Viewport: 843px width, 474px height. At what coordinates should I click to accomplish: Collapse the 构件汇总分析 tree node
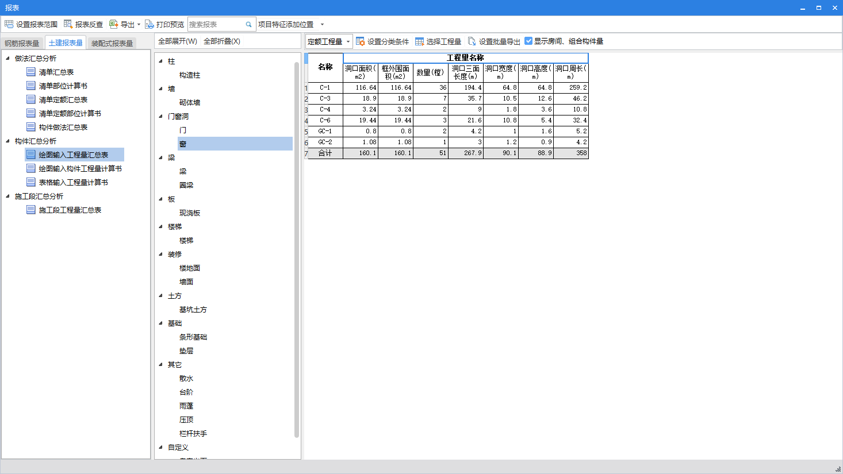[7, 141]
